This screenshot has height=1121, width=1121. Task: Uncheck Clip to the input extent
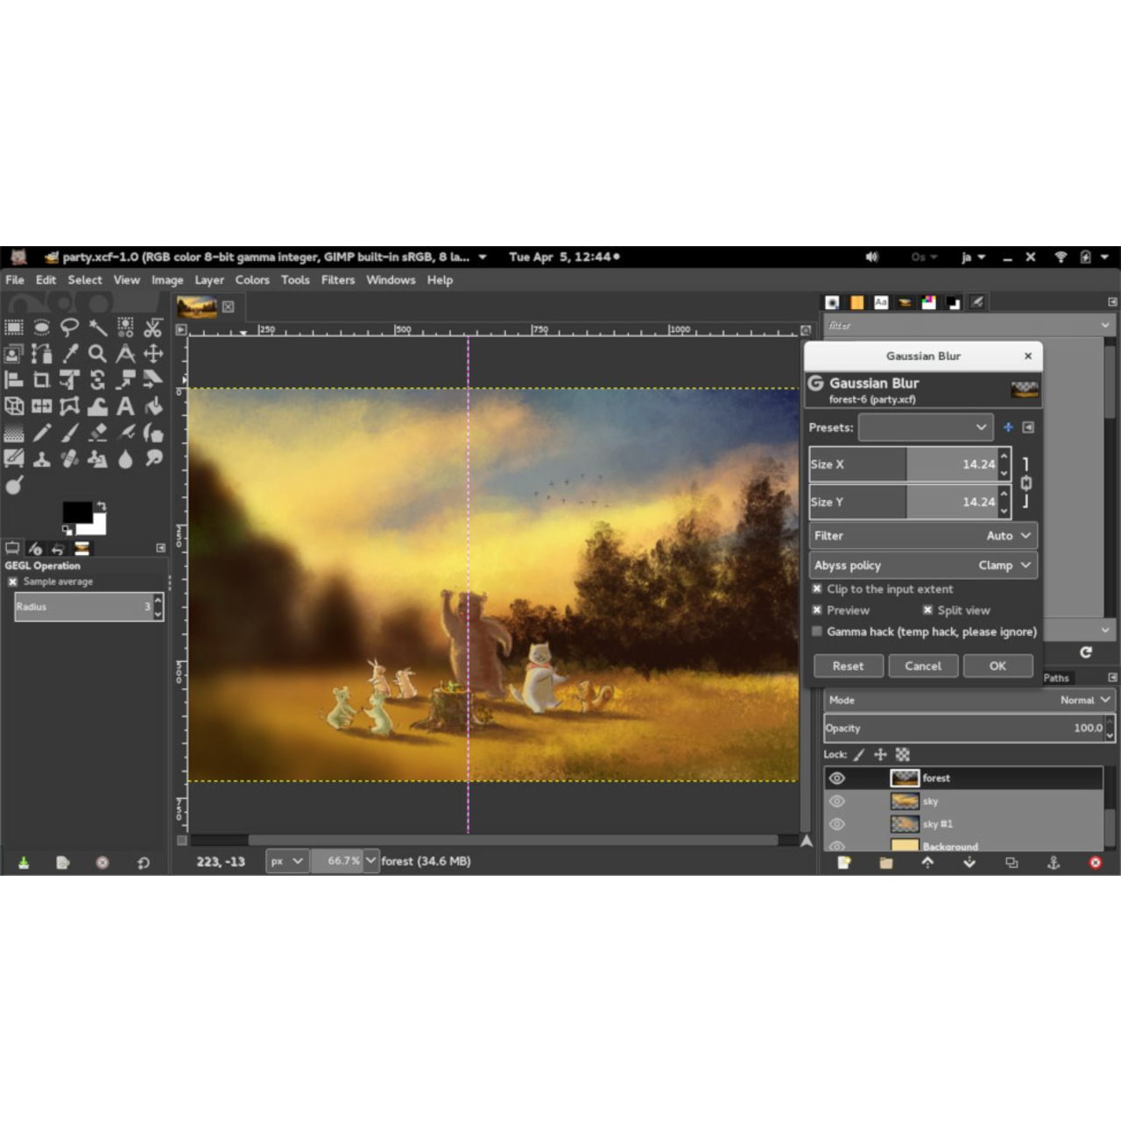pos(817,589)
